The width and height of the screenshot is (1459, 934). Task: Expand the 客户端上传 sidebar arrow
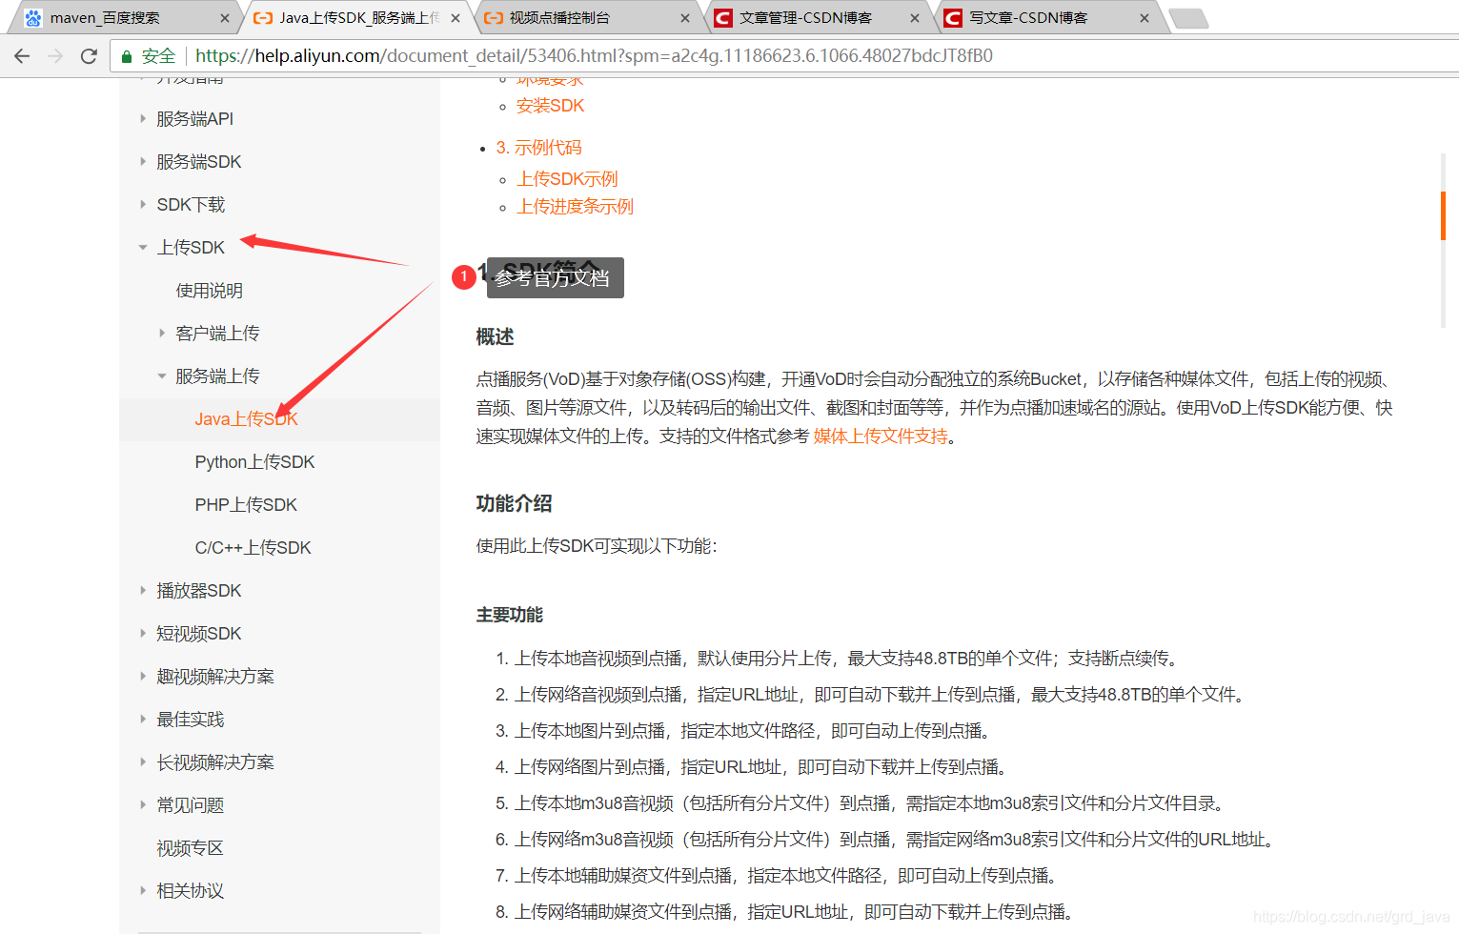(162, 334)
